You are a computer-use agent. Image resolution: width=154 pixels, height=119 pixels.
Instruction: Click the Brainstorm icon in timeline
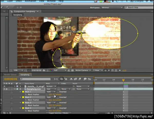click(85, 79)
